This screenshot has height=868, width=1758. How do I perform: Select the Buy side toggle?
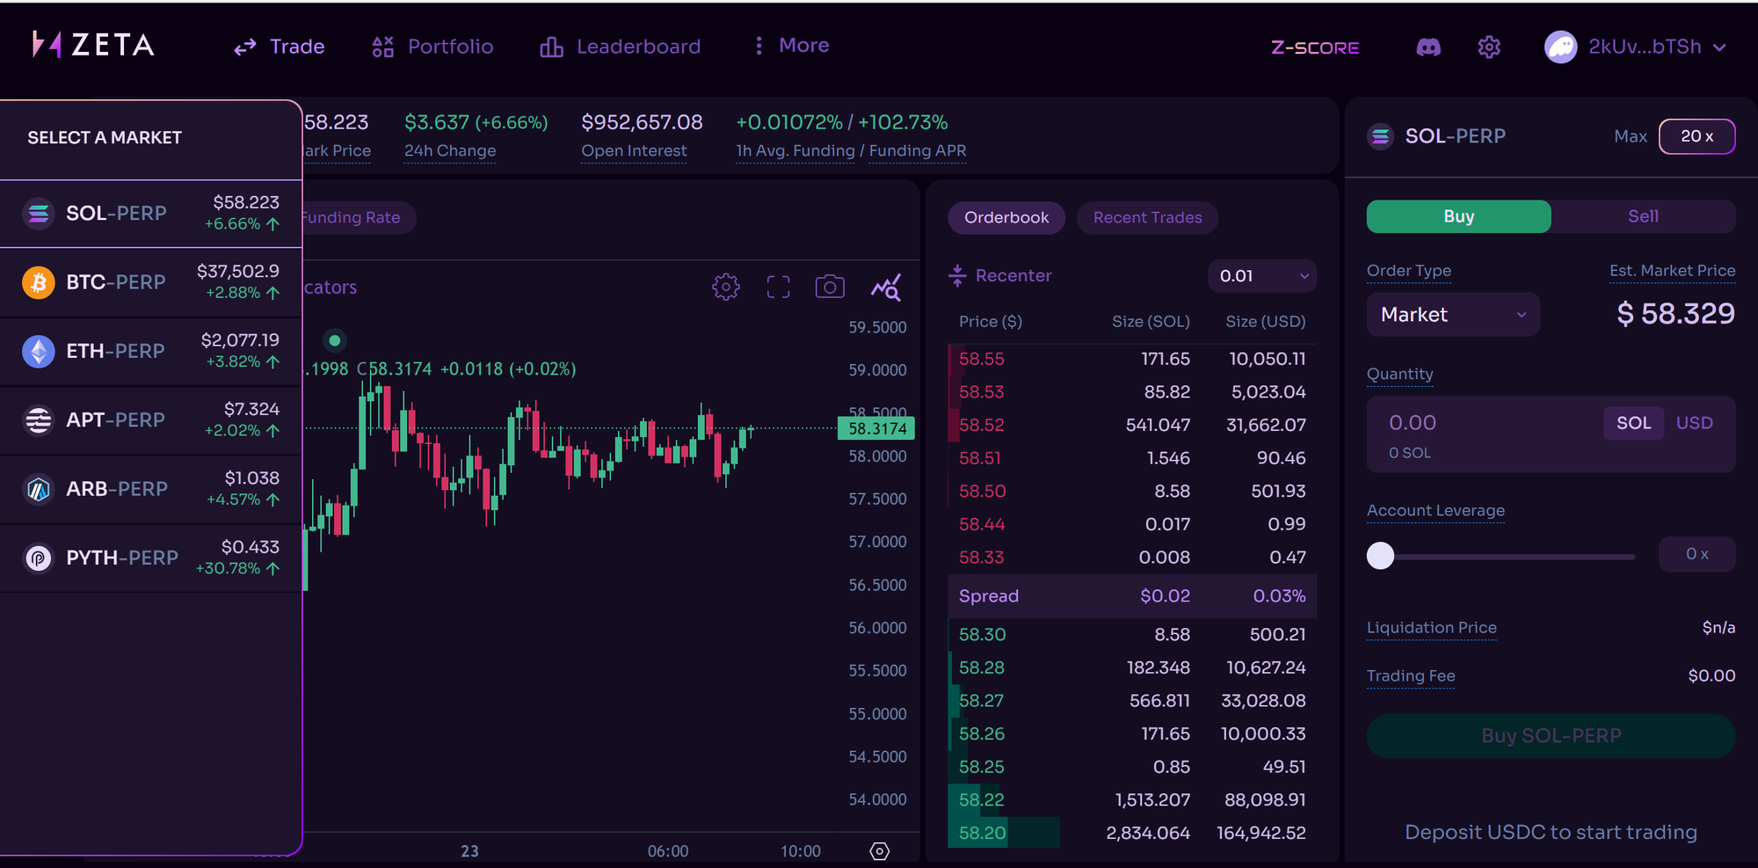point(1459,216)
